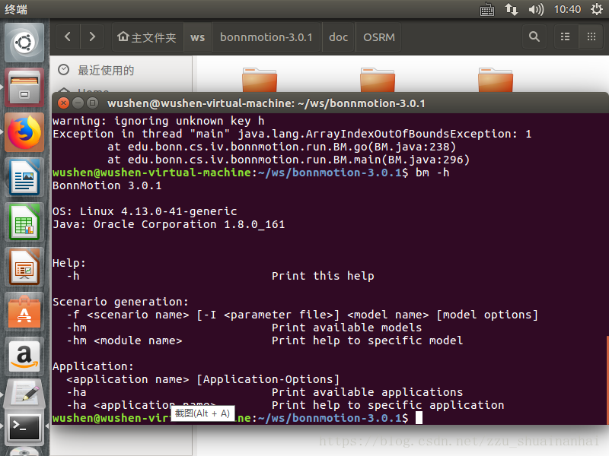Viewport: 609px width, 456px height.
Task: Click the 'Print help to specific model' text
Action: (367, 340)
